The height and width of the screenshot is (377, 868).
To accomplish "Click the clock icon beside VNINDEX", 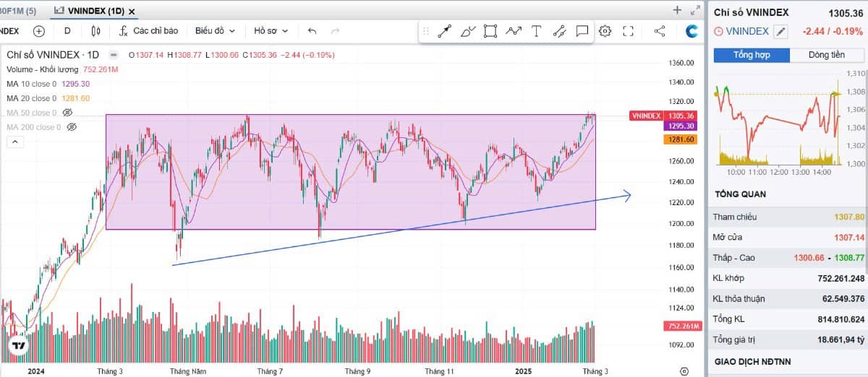I will [718, 31].
